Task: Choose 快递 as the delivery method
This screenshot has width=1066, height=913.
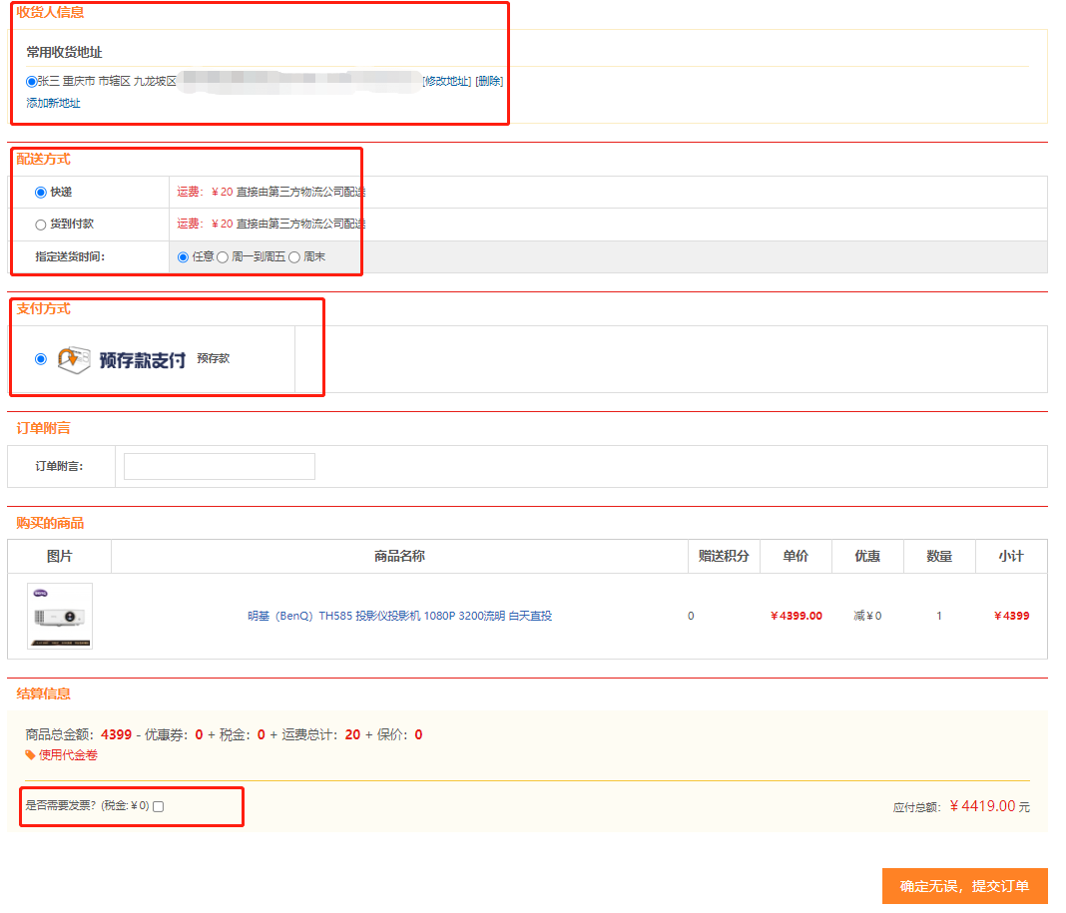Action: coord(41,193)
